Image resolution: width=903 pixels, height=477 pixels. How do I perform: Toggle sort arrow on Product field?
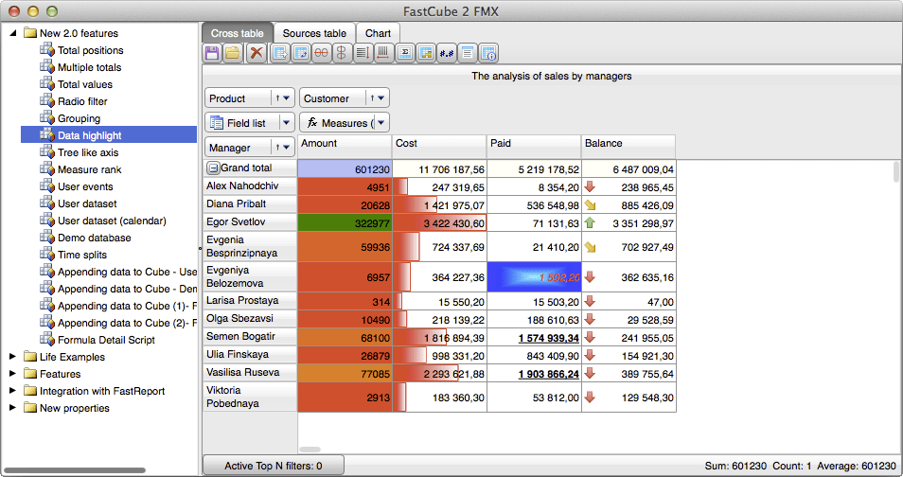click(278, 98)
